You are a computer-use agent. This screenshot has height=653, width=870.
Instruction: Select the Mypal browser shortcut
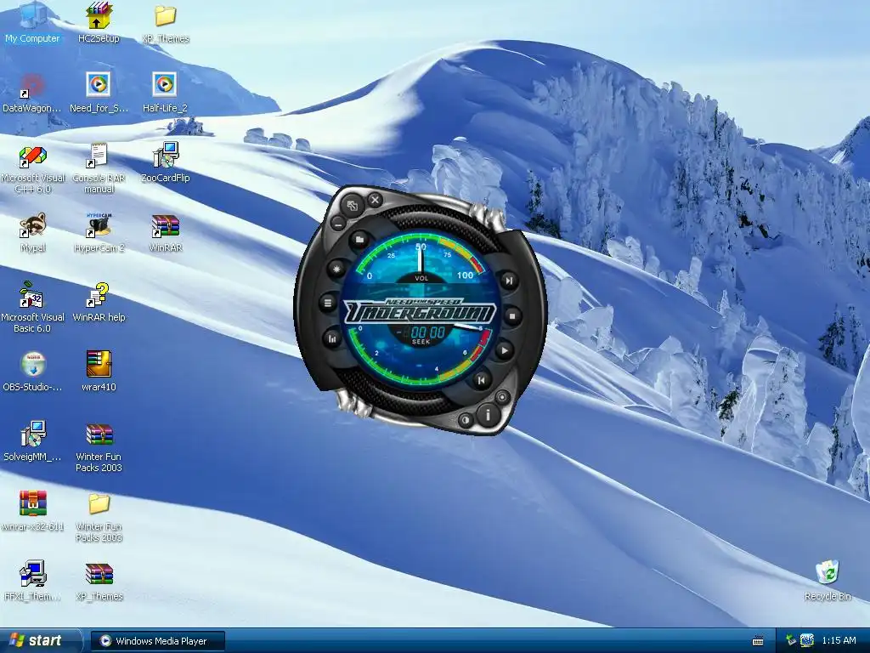point(32,233)
